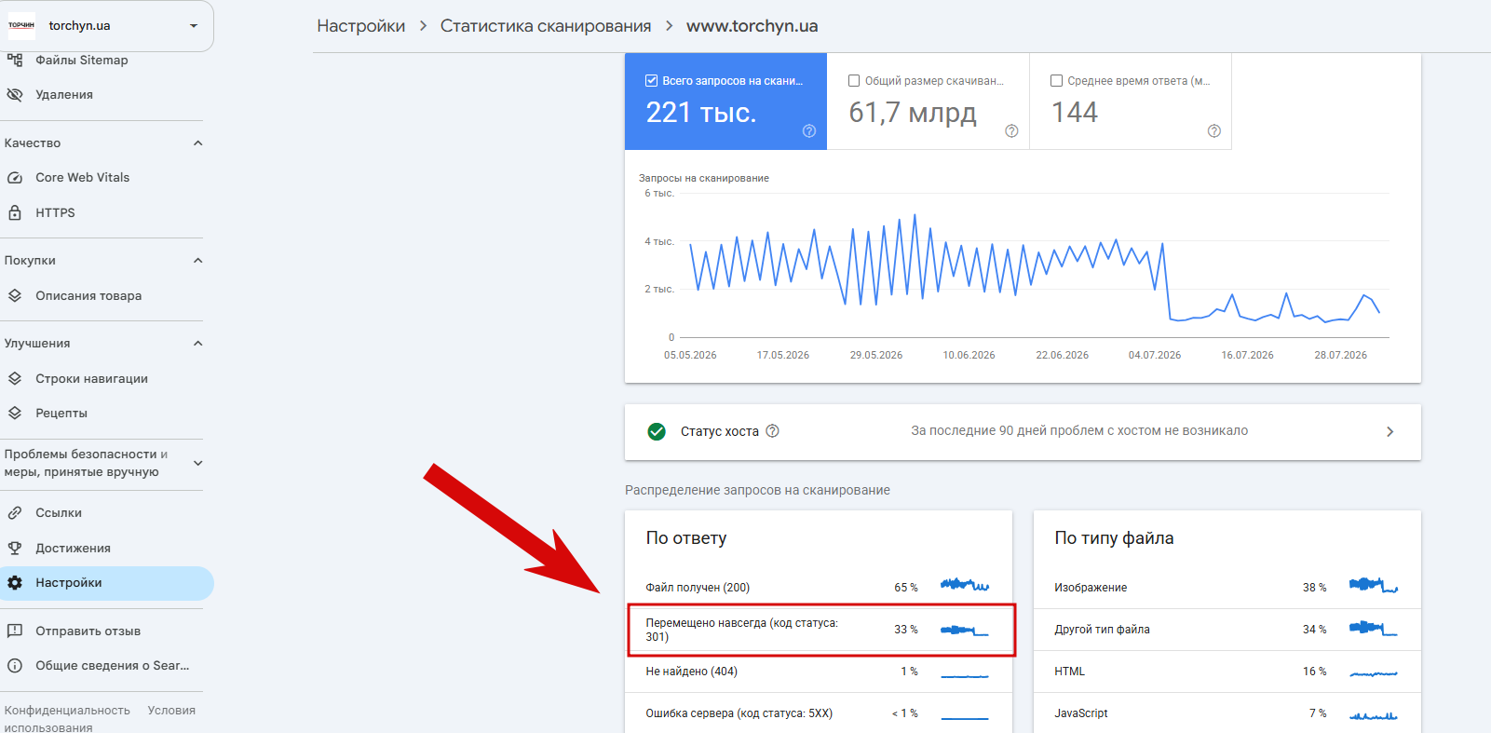This screenshot has width=1491, height=733.
Task: Click the Рецепты layers icon
Action: click(15, 413)
